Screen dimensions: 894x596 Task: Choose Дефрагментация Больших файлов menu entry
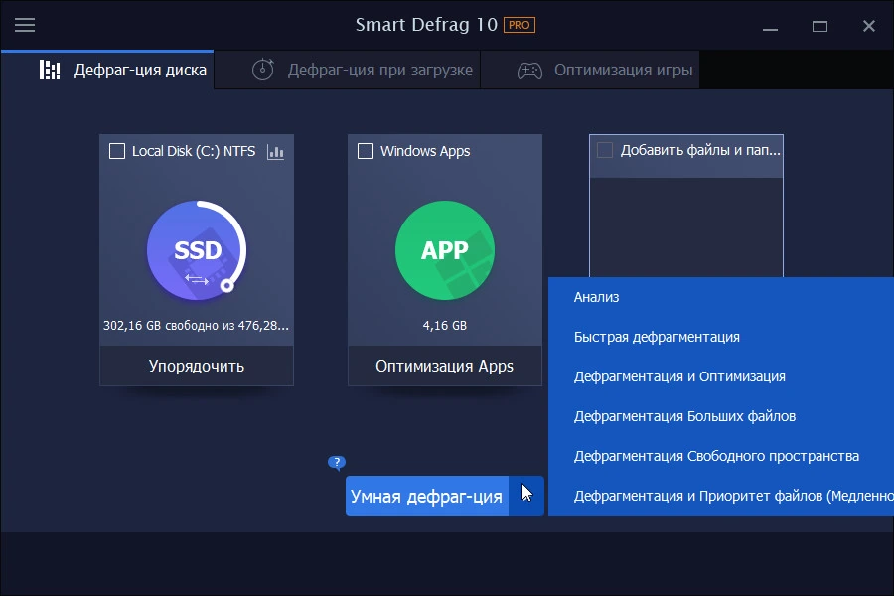tap(721, 416)
